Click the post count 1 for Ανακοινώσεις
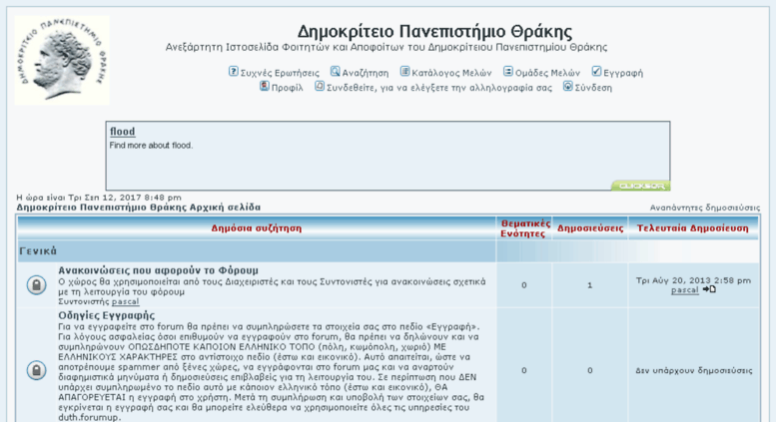This screenshot has width=776, height=422. [590, 285]
